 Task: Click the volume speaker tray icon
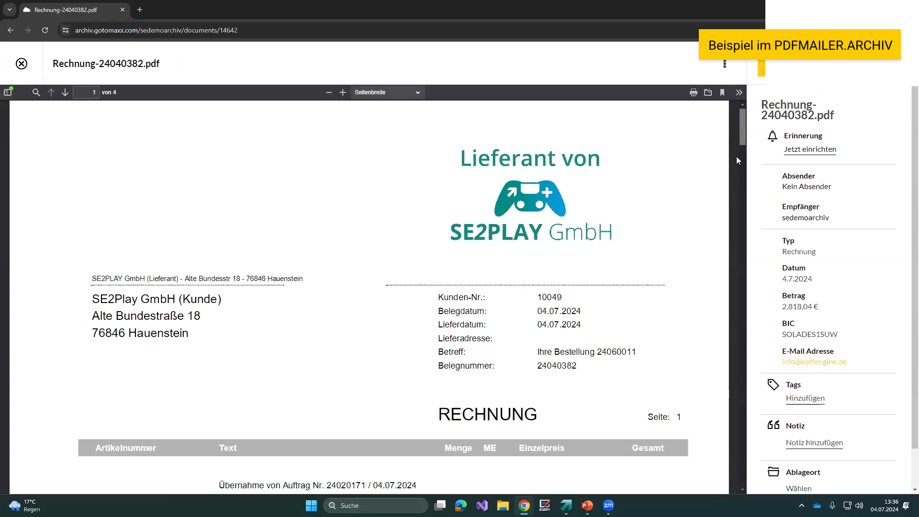pos(859,506)
